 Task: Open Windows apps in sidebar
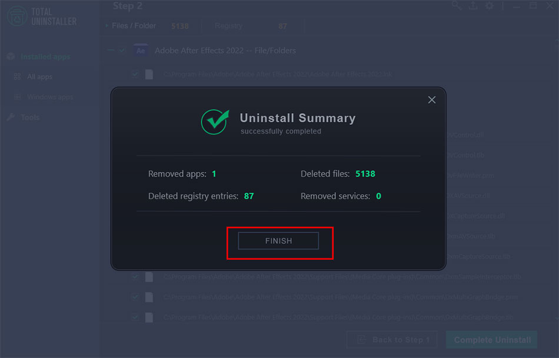50,97
